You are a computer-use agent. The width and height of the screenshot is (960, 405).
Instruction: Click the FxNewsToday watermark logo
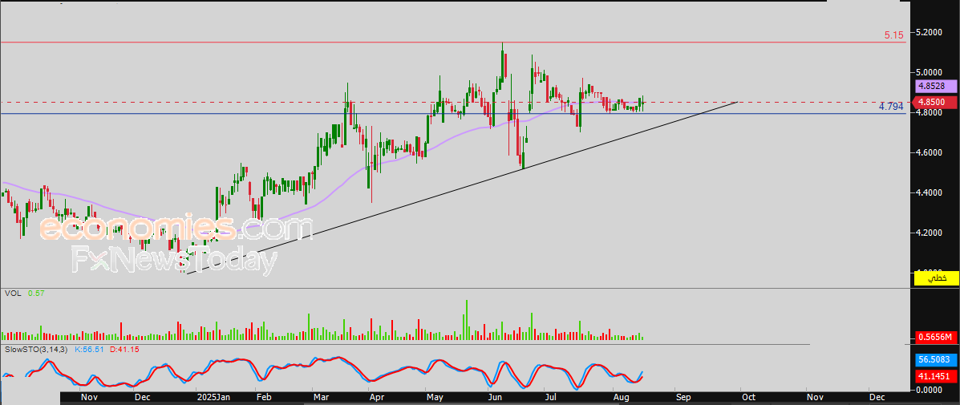(x=174, y=260)
